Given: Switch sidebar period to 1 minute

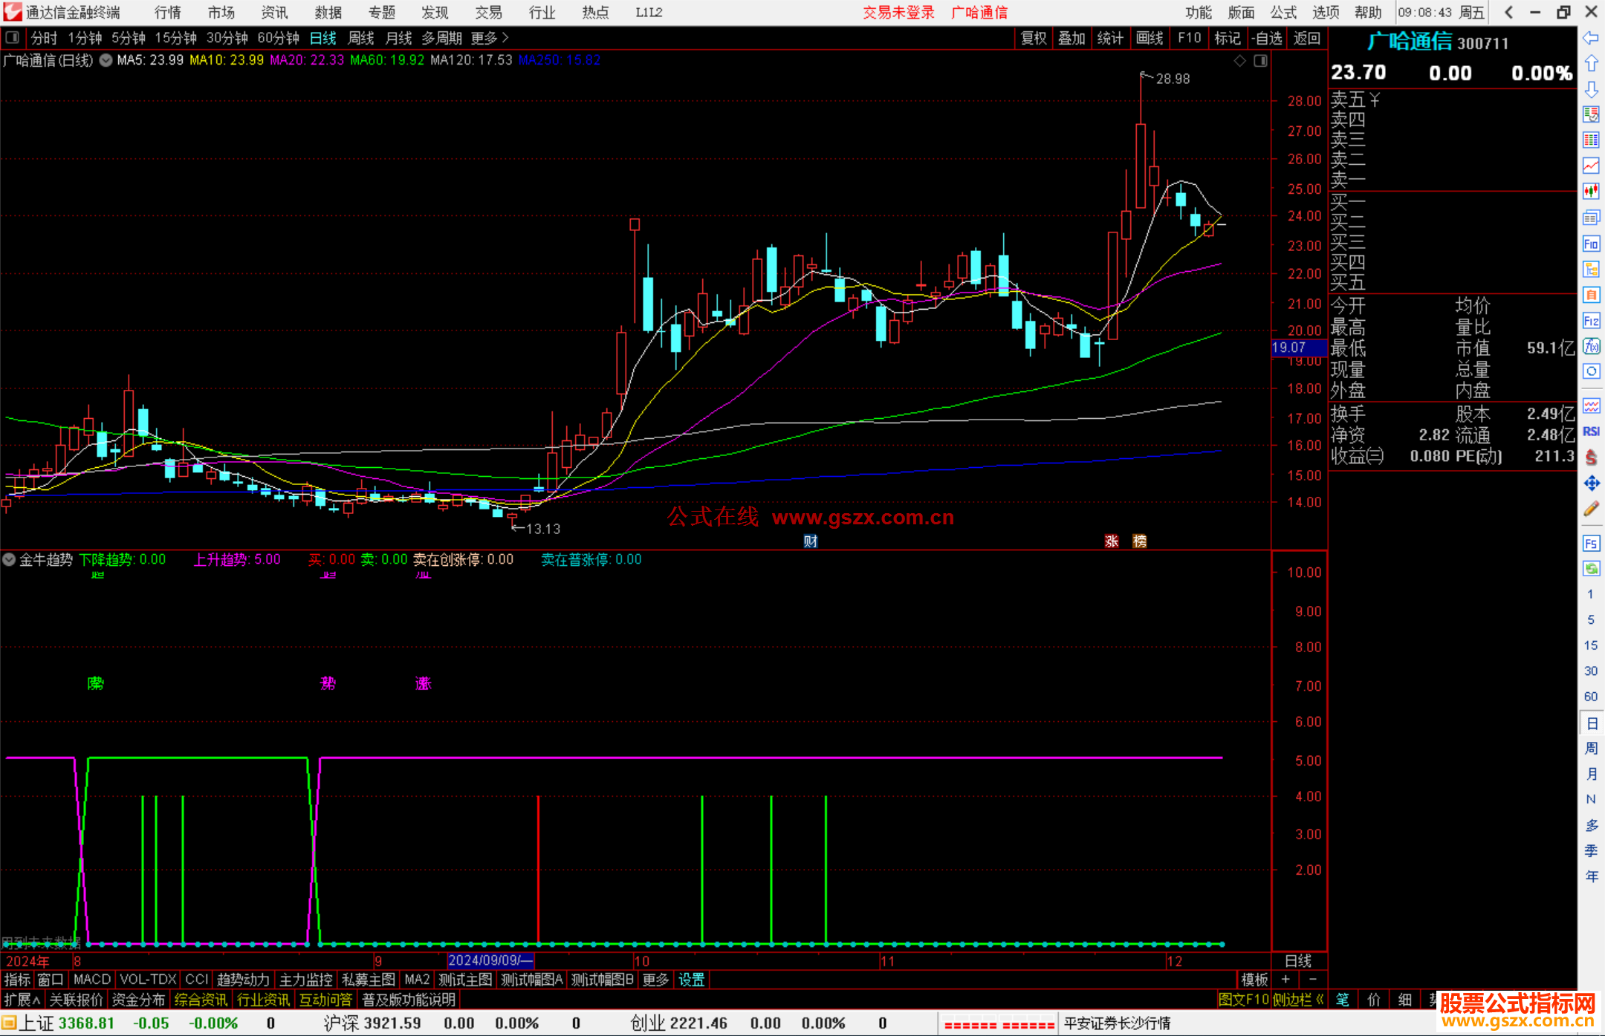Looking at the screenshot, I should tap(1590, 594).
